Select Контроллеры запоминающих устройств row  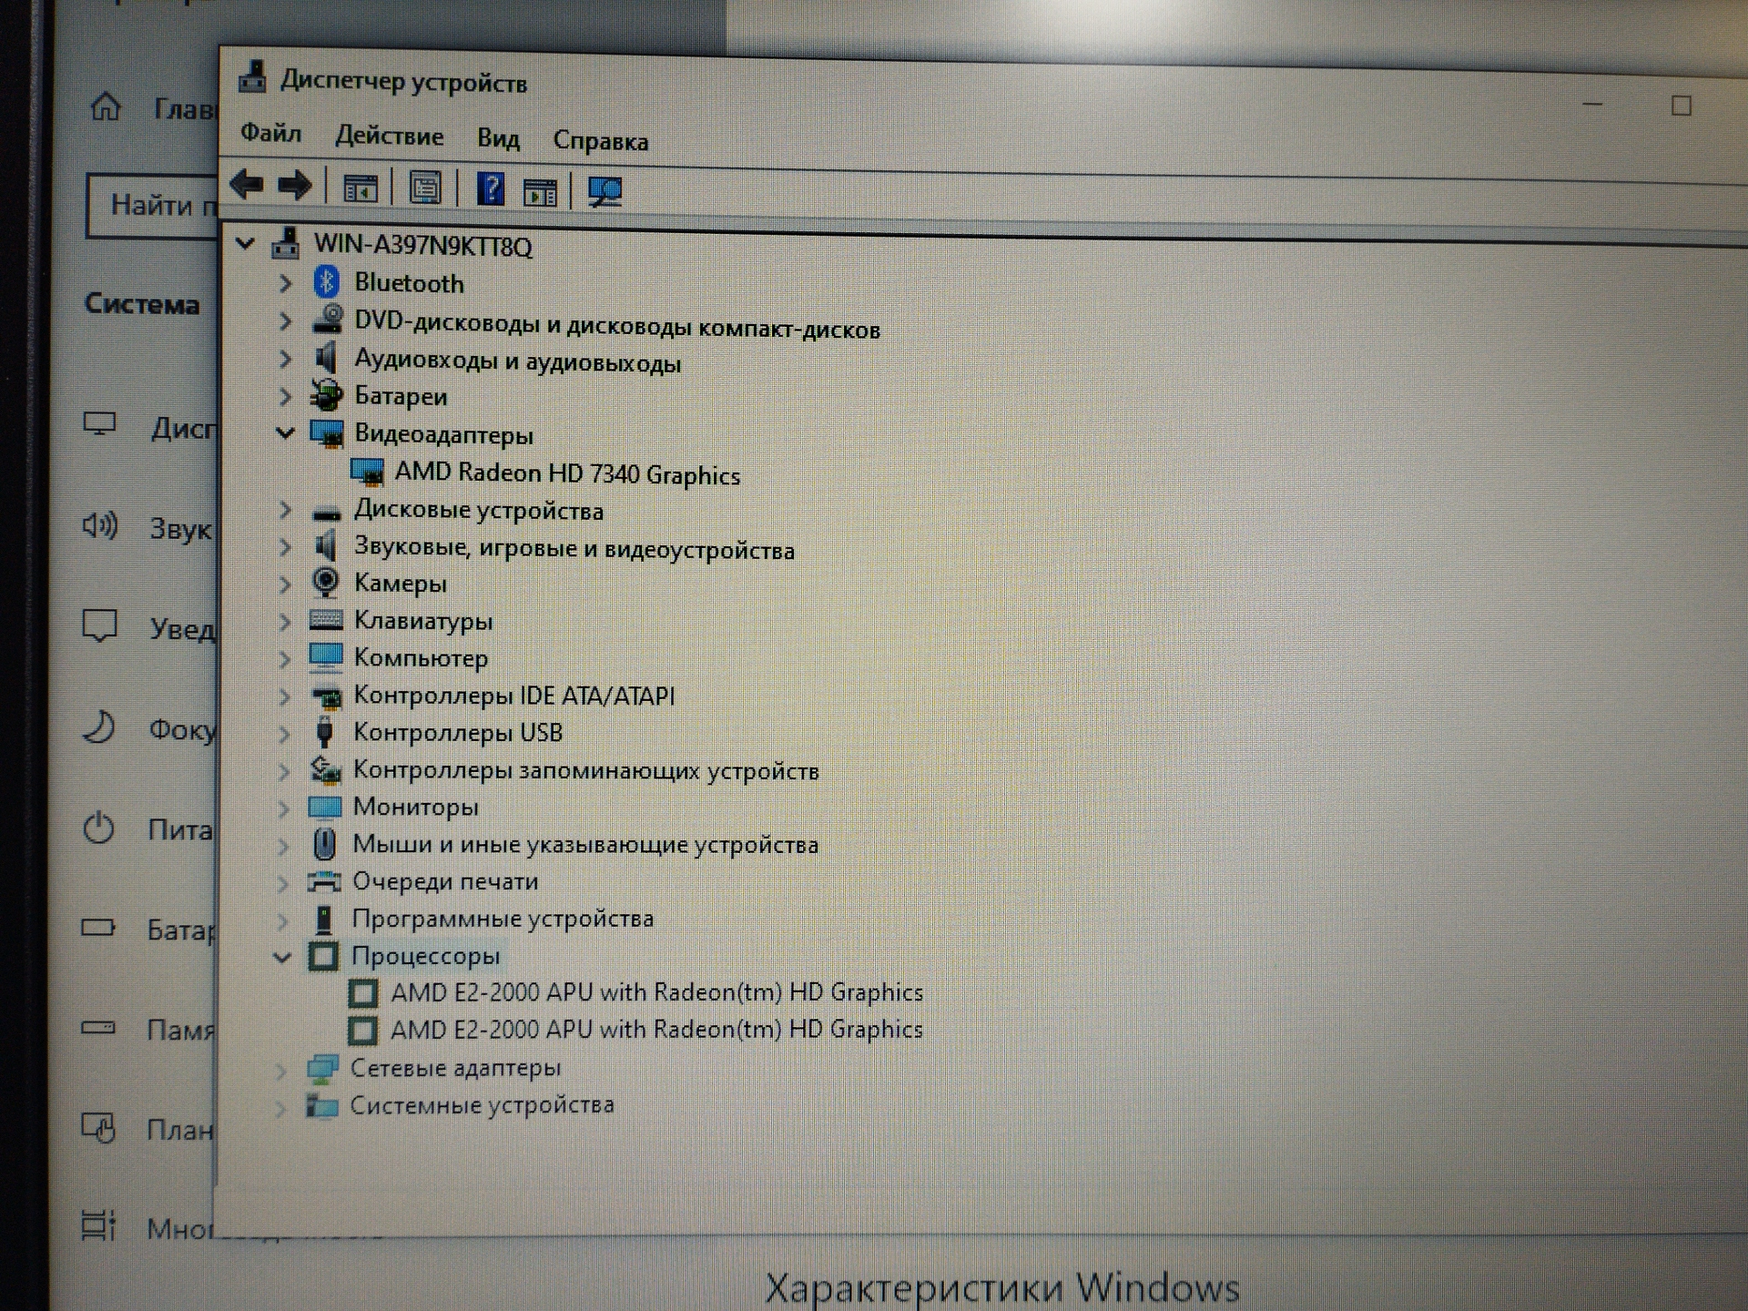coord(585,770)
